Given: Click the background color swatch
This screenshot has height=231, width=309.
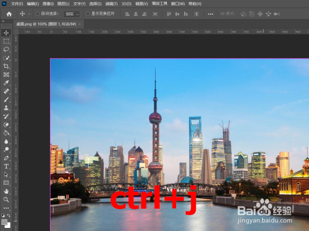Looking at the screenshot, I should [x=9, y=226].
